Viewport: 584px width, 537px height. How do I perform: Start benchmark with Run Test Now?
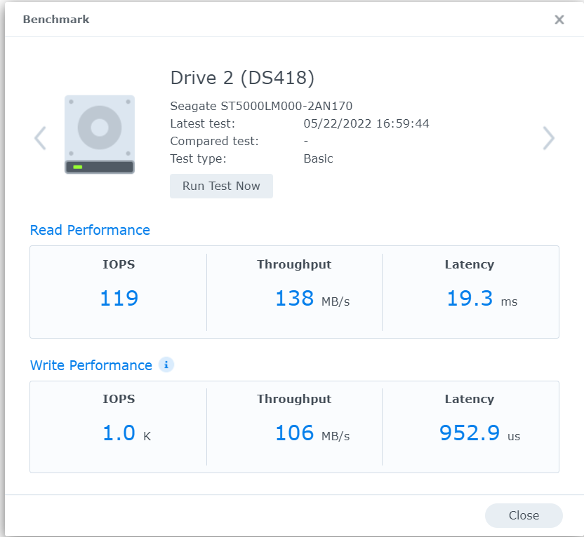[221, 186]
